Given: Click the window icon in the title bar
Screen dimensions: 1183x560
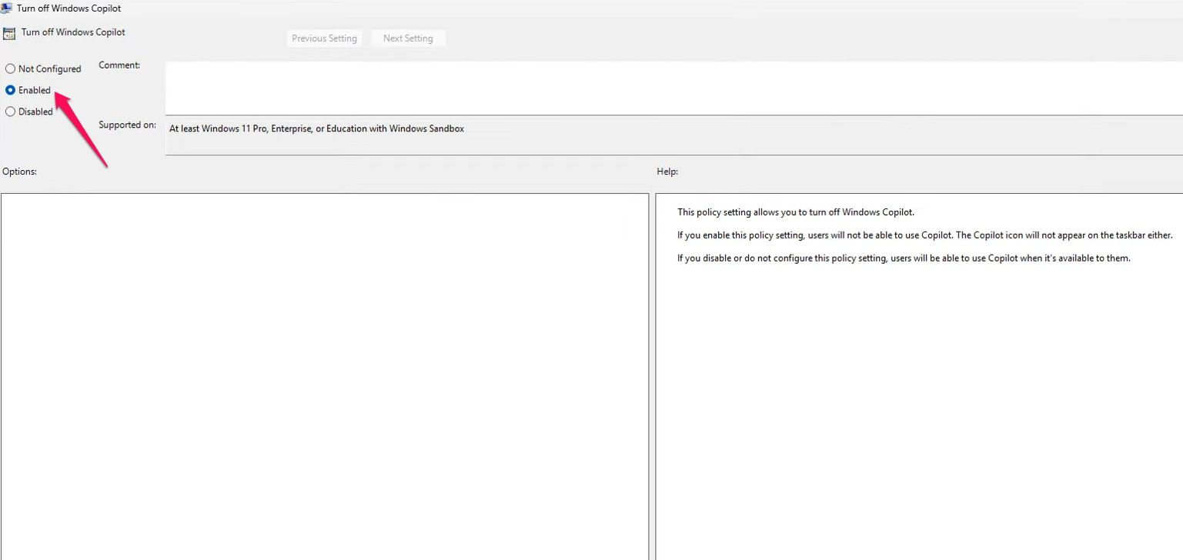Looking at the screenshot, I should coord(6,8).
